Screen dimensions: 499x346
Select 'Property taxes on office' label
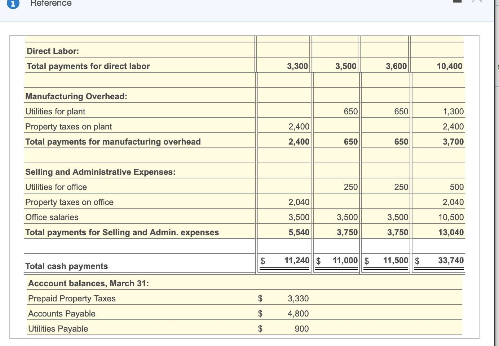point(69,202)
